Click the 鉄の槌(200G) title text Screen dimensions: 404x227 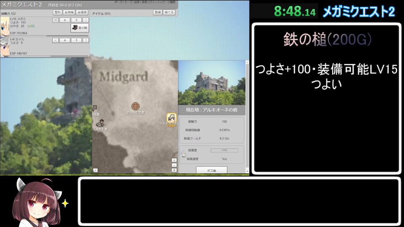point(327,40)
